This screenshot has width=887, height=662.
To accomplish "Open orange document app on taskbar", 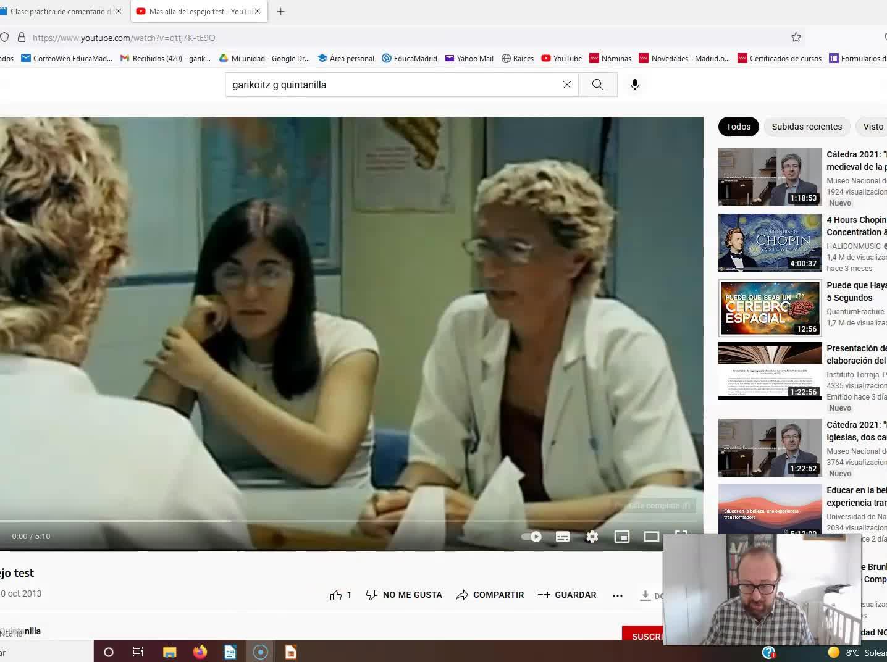I will pos(290,652).
